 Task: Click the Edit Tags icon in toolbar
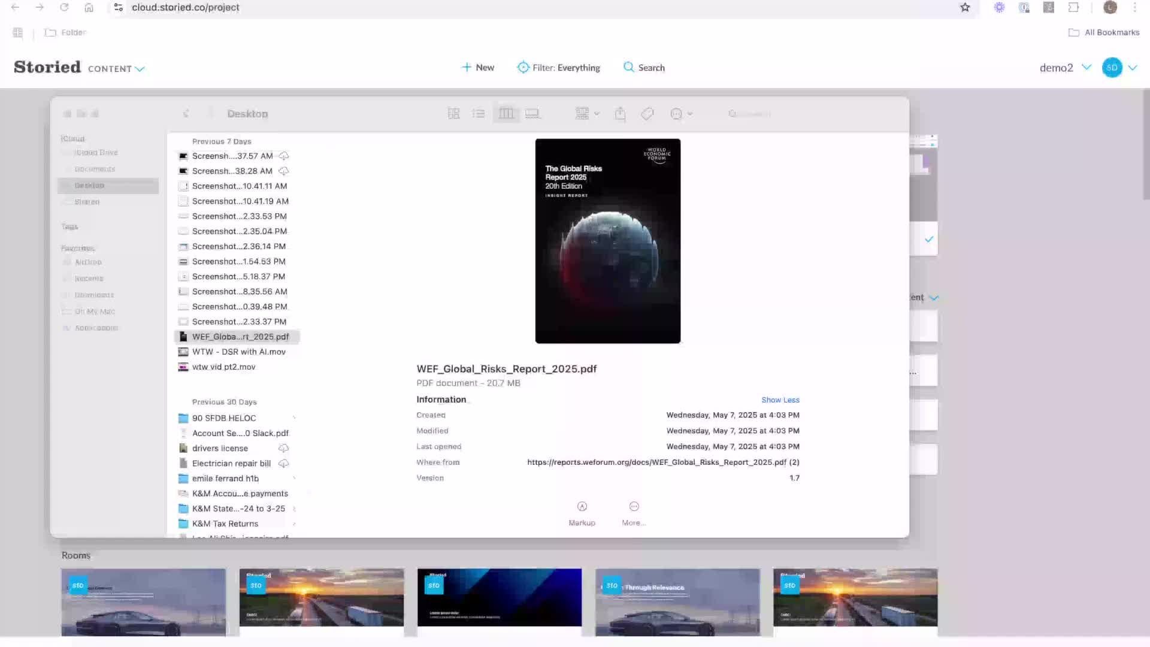click(647, 114)
